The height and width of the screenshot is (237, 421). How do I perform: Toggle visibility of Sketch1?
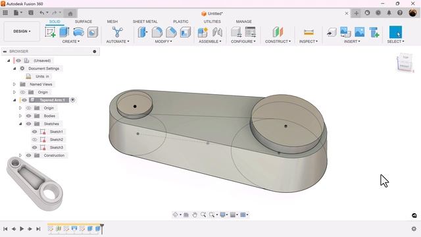tap(34, 132)
